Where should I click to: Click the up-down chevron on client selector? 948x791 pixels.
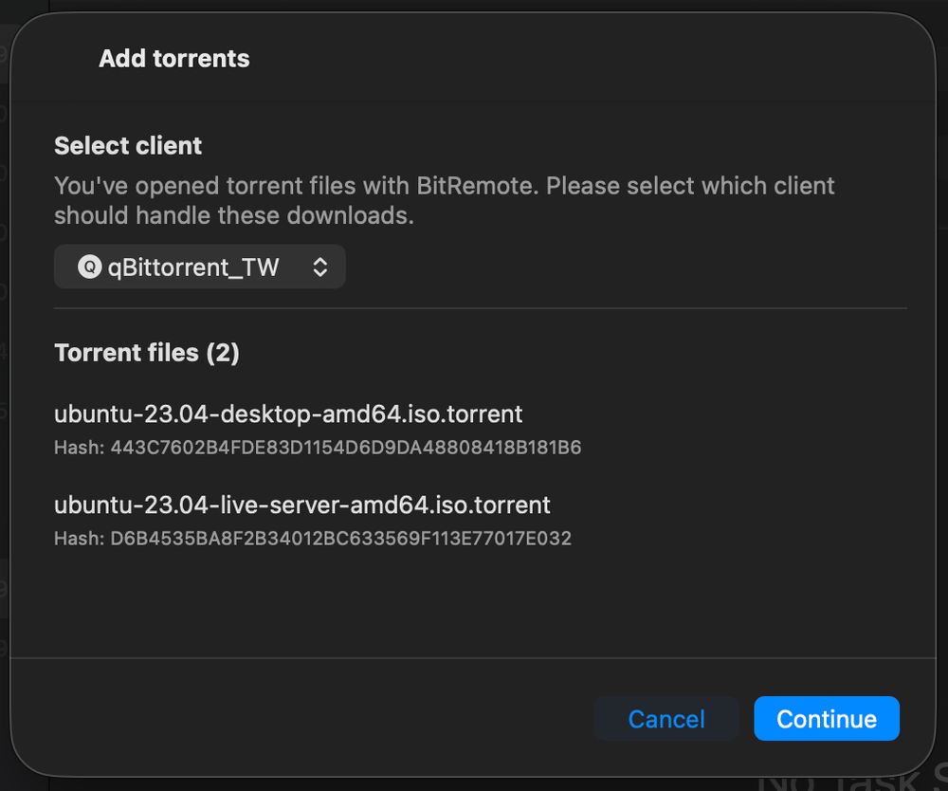coord(320,267)
